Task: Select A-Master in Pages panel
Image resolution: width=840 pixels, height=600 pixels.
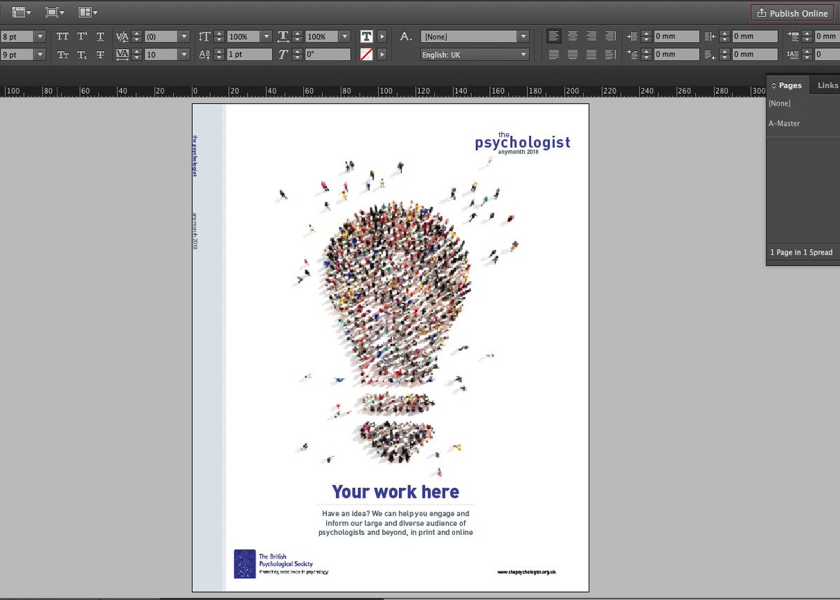Action: pos(784,123)
